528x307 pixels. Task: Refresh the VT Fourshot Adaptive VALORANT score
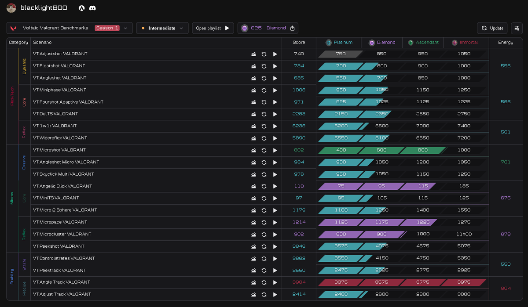coord(264,102)
